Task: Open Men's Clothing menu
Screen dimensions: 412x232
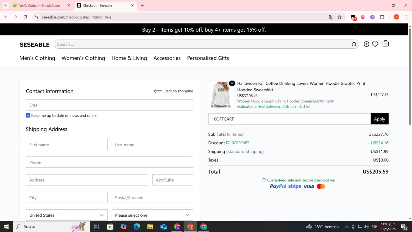Action: (37, 58)
